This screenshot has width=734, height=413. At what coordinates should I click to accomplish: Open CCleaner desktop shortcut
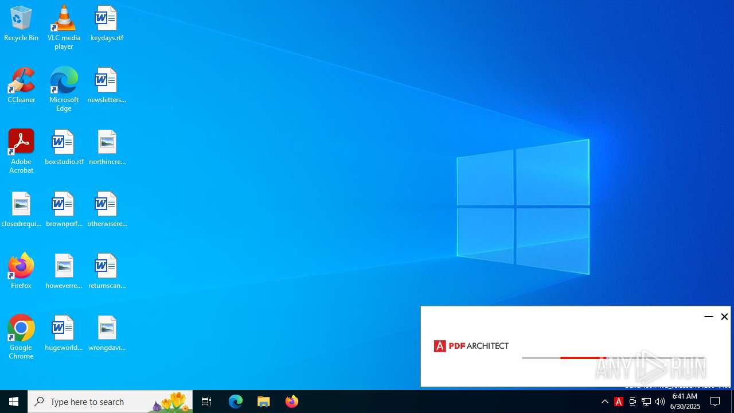coord(21,86)
